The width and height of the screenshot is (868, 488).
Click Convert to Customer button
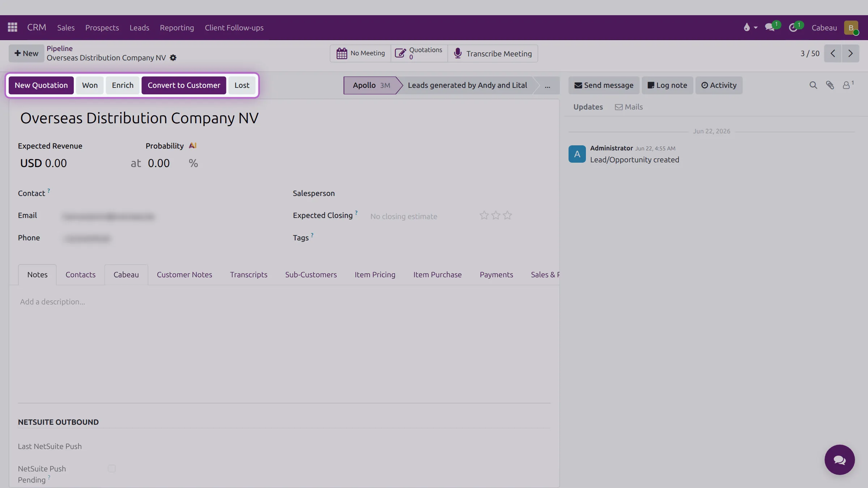184,85
